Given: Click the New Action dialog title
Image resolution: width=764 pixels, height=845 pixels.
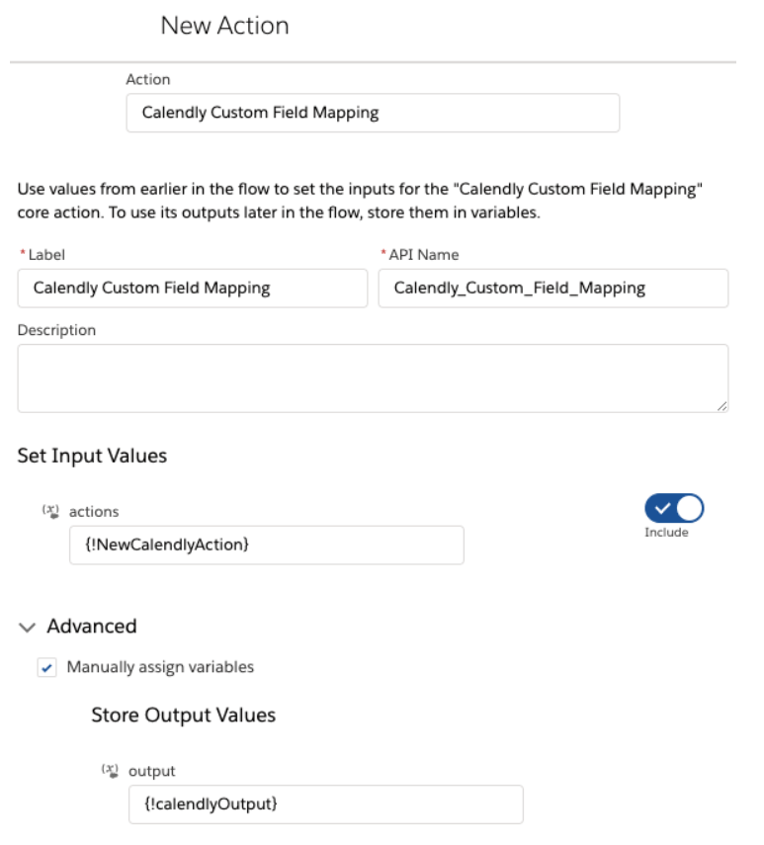Looking at the screenshot, I should pos(225,26).
